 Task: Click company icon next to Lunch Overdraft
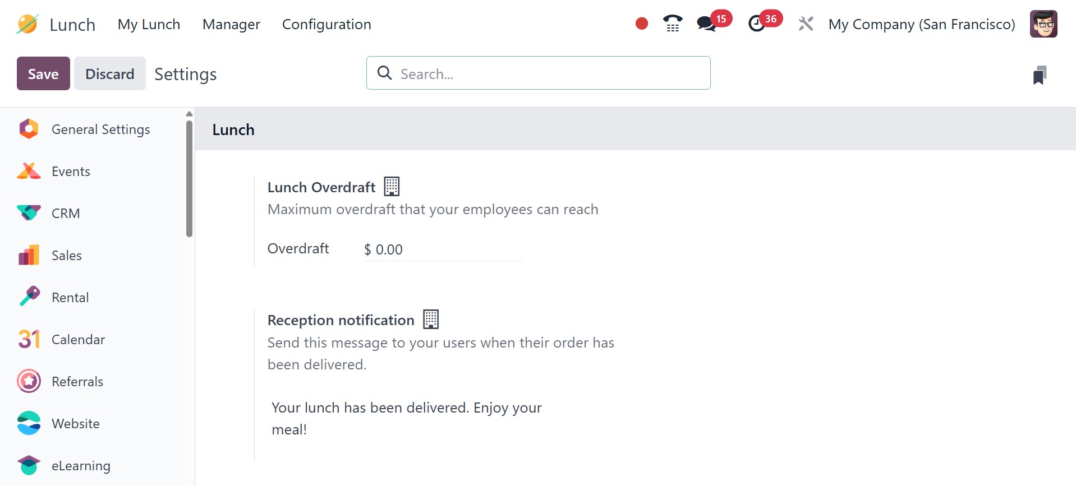tap(392, 187)
